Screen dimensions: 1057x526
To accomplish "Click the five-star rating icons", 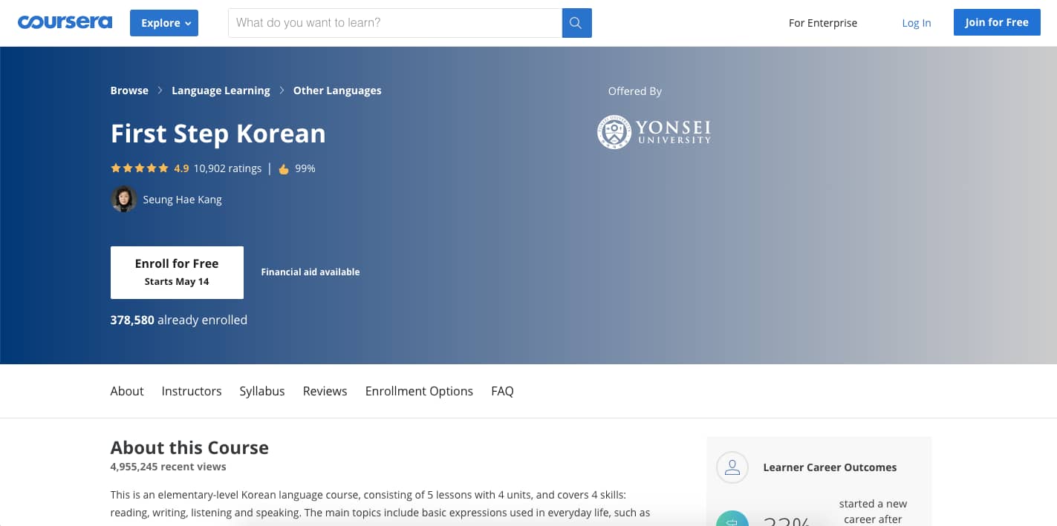I will (140, 168).
